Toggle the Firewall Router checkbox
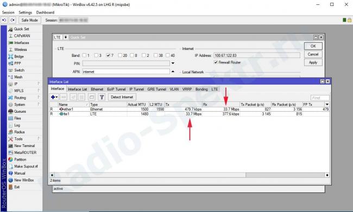This screenshot has width=353, height=212. tap(216, 62)
